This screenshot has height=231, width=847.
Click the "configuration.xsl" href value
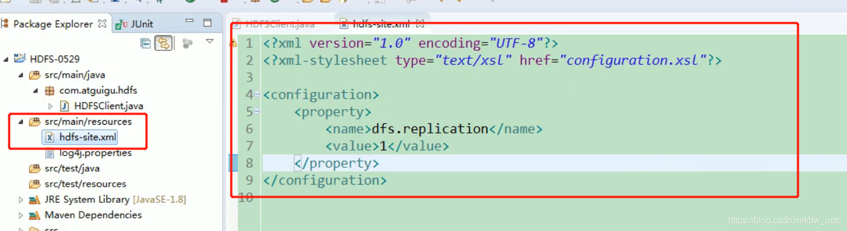coord(633,60)
